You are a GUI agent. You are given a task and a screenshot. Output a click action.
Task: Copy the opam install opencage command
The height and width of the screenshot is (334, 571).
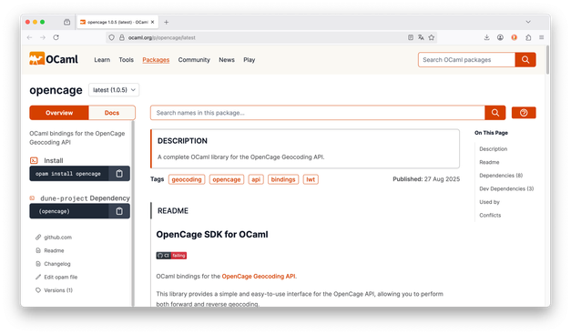click(119, 174)
